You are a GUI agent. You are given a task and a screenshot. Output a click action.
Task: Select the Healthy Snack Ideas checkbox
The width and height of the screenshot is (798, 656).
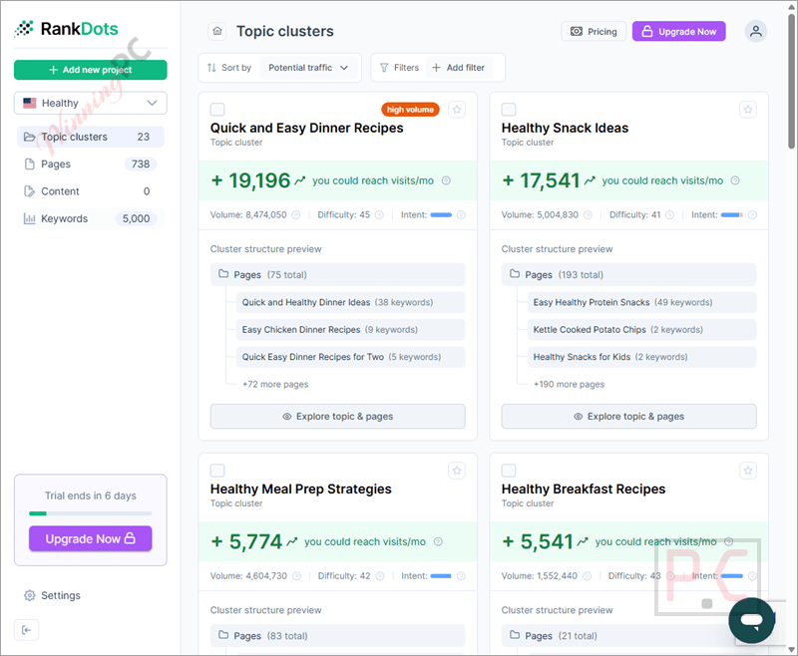[x=509, y=110]
